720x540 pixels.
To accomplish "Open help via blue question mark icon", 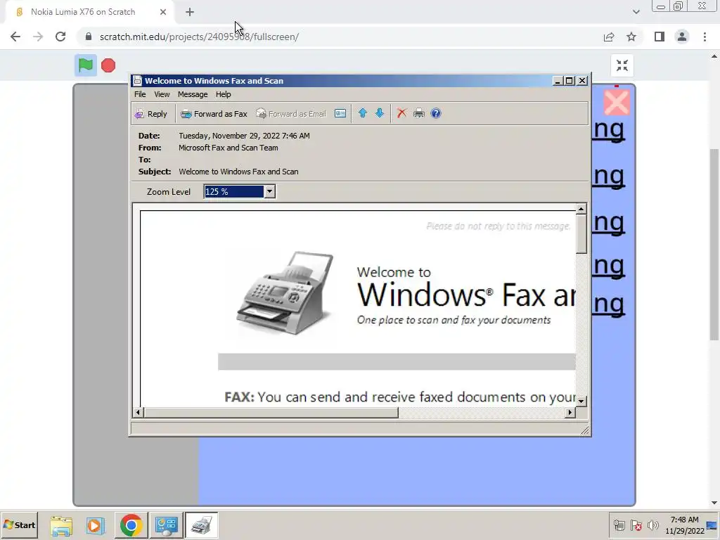I will point(436,113).
